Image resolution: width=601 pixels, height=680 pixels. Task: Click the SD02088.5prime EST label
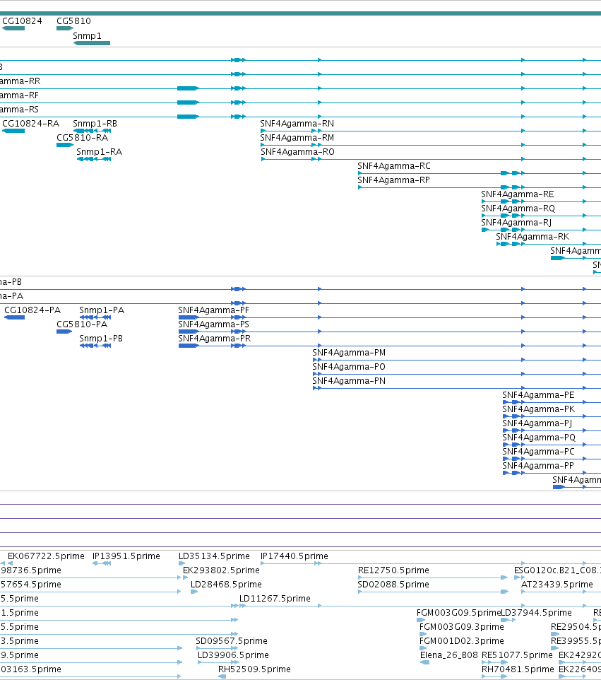click(x=393, y=585)
